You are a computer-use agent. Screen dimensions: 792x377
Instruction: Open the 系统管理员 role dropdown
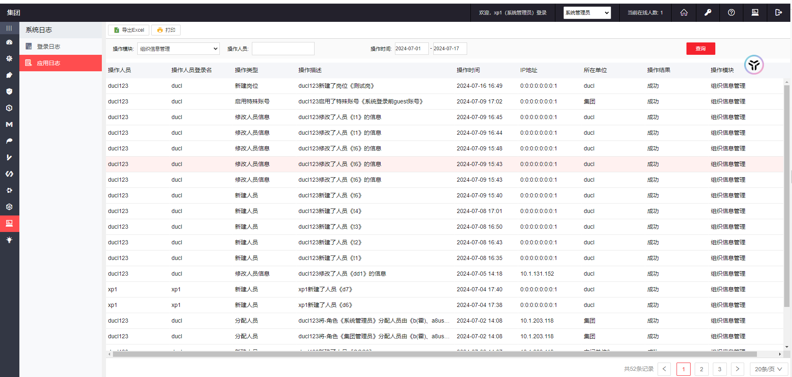tap(587, 13)
